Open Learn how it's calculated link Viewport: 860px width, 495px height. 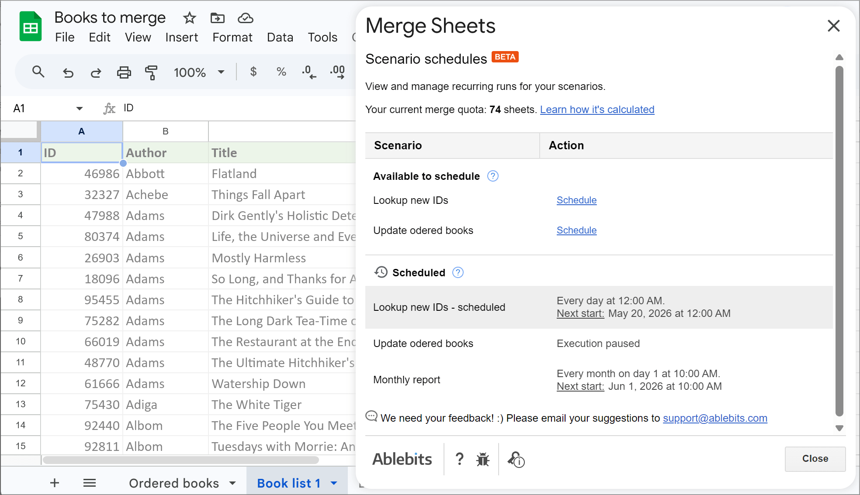597,110
